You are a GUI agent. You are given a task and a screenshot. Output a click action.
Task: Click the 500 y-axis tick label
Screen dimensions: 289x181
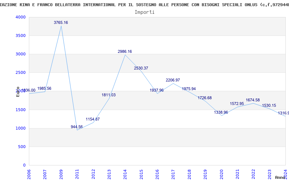point(22,147)
